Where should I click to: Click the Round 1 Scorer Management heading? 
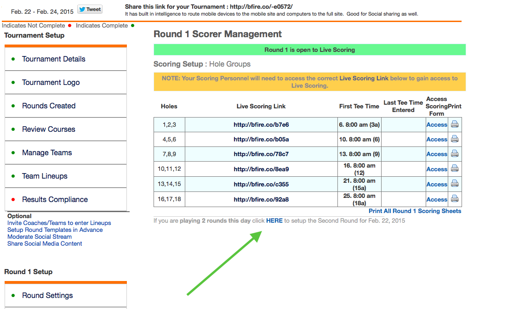pyautogui.click(x=217, y=34)
